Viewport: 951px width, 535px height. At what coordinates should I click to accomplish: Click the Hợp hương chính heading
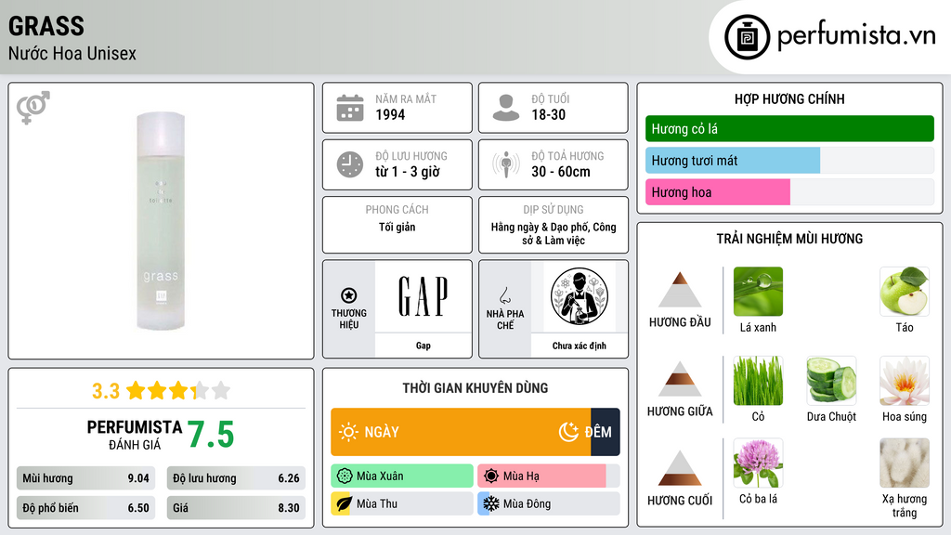(x=789, y=98)
